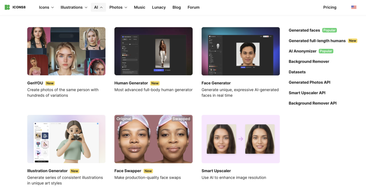Click the Face Swapper title link
Viewport: 366px width, 187px height.
coord(128,171)
